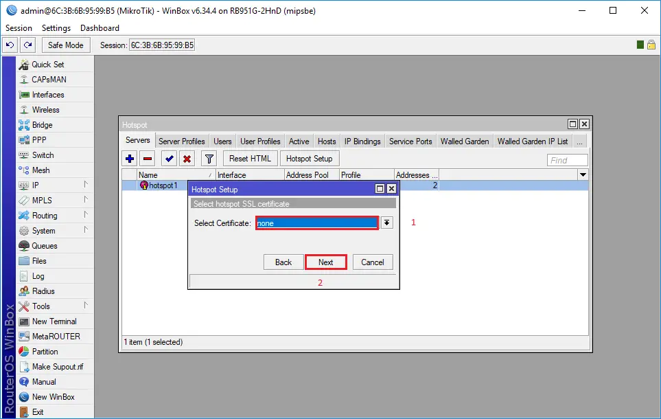
Task: Click Reset HTML button
Action: [x=250, y=159]
